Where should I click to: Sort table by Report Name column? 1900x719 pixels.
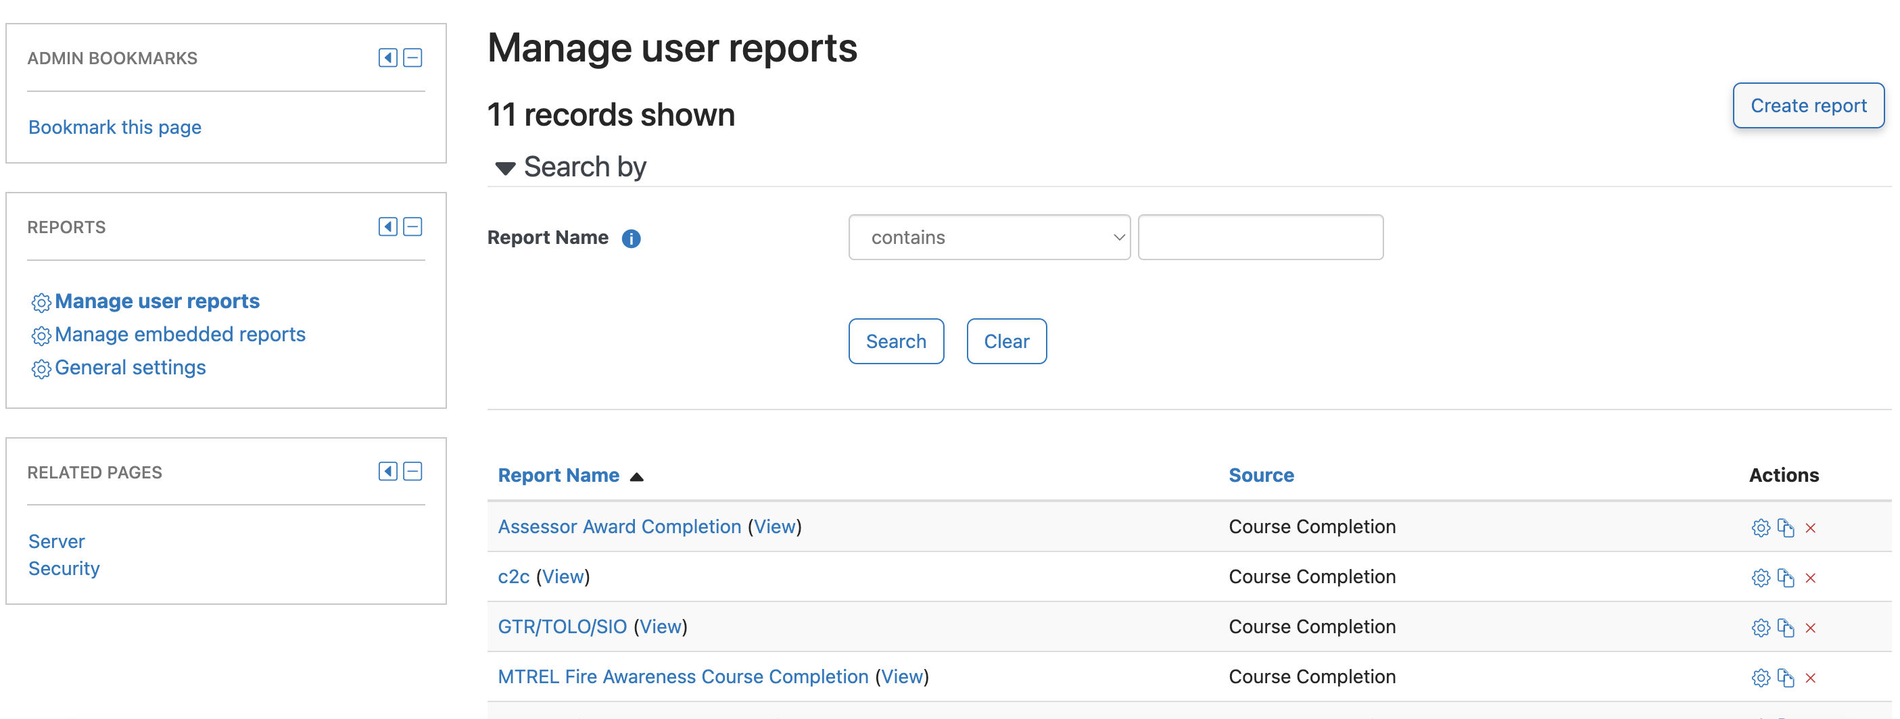coord(559,476)
